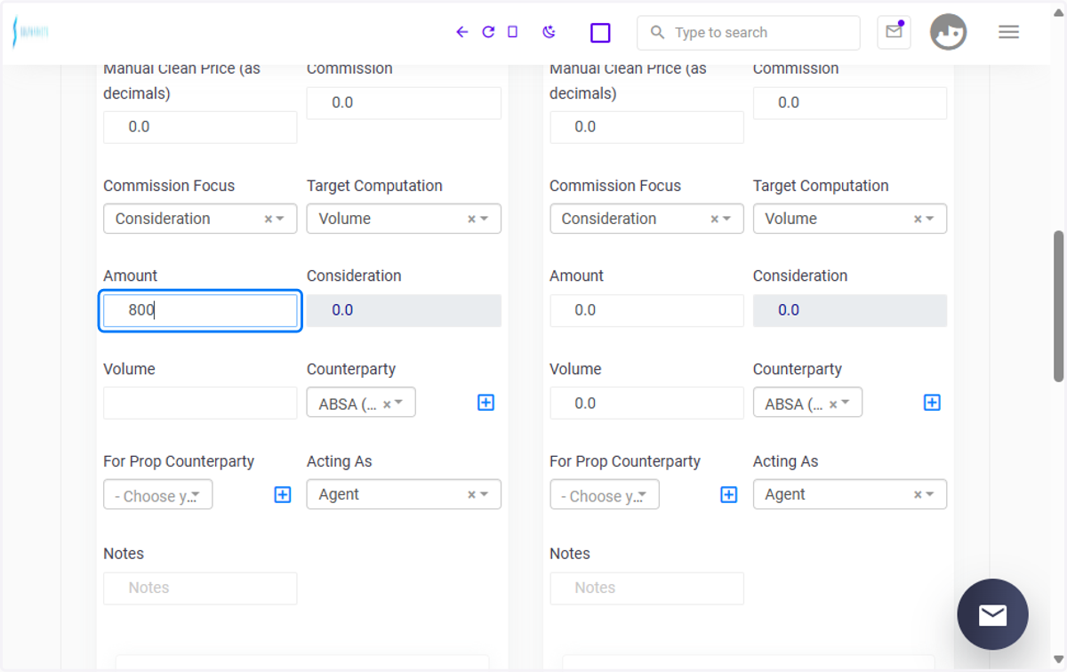
Task: Click right 'Target Computation' label
Action: 821,186
